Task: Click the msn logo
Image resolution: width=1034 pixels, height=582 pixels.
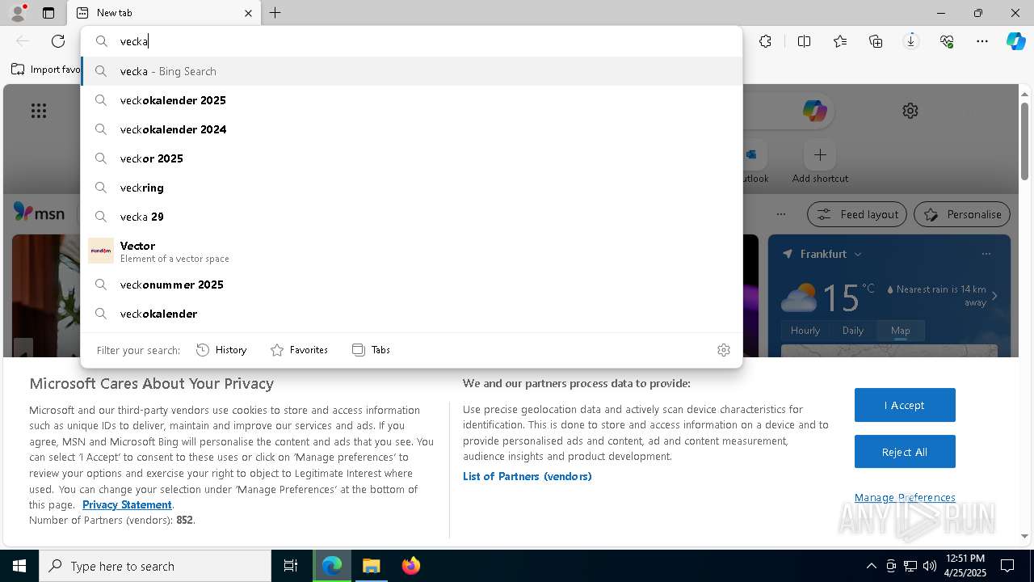Action: (x=39, y=213)
